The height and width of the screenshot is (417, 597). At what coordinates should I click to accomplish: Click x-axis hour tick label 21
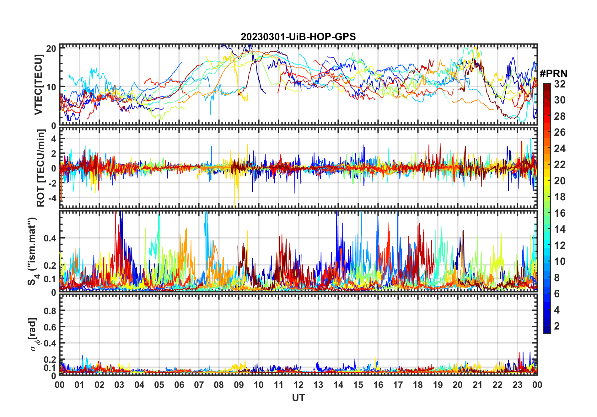click(x=478, y=385)
